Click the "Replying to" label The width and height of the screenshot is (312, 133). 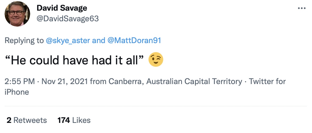(24, 40)
